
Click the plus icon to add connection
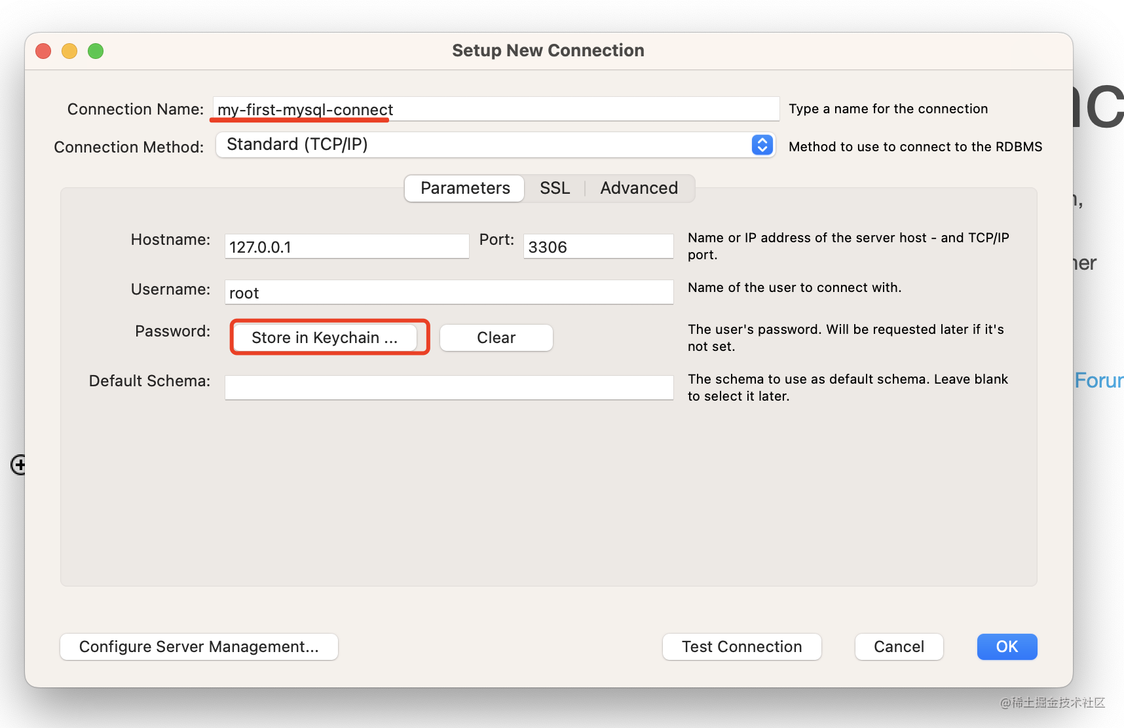[x=18, y=465]
